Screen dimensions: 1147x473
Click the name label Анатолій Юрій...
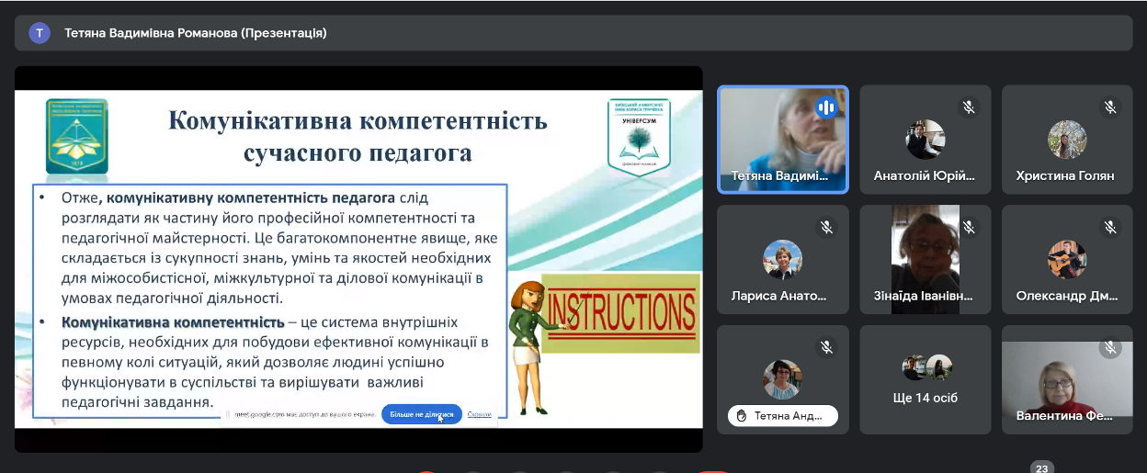[x=925, y=175]
